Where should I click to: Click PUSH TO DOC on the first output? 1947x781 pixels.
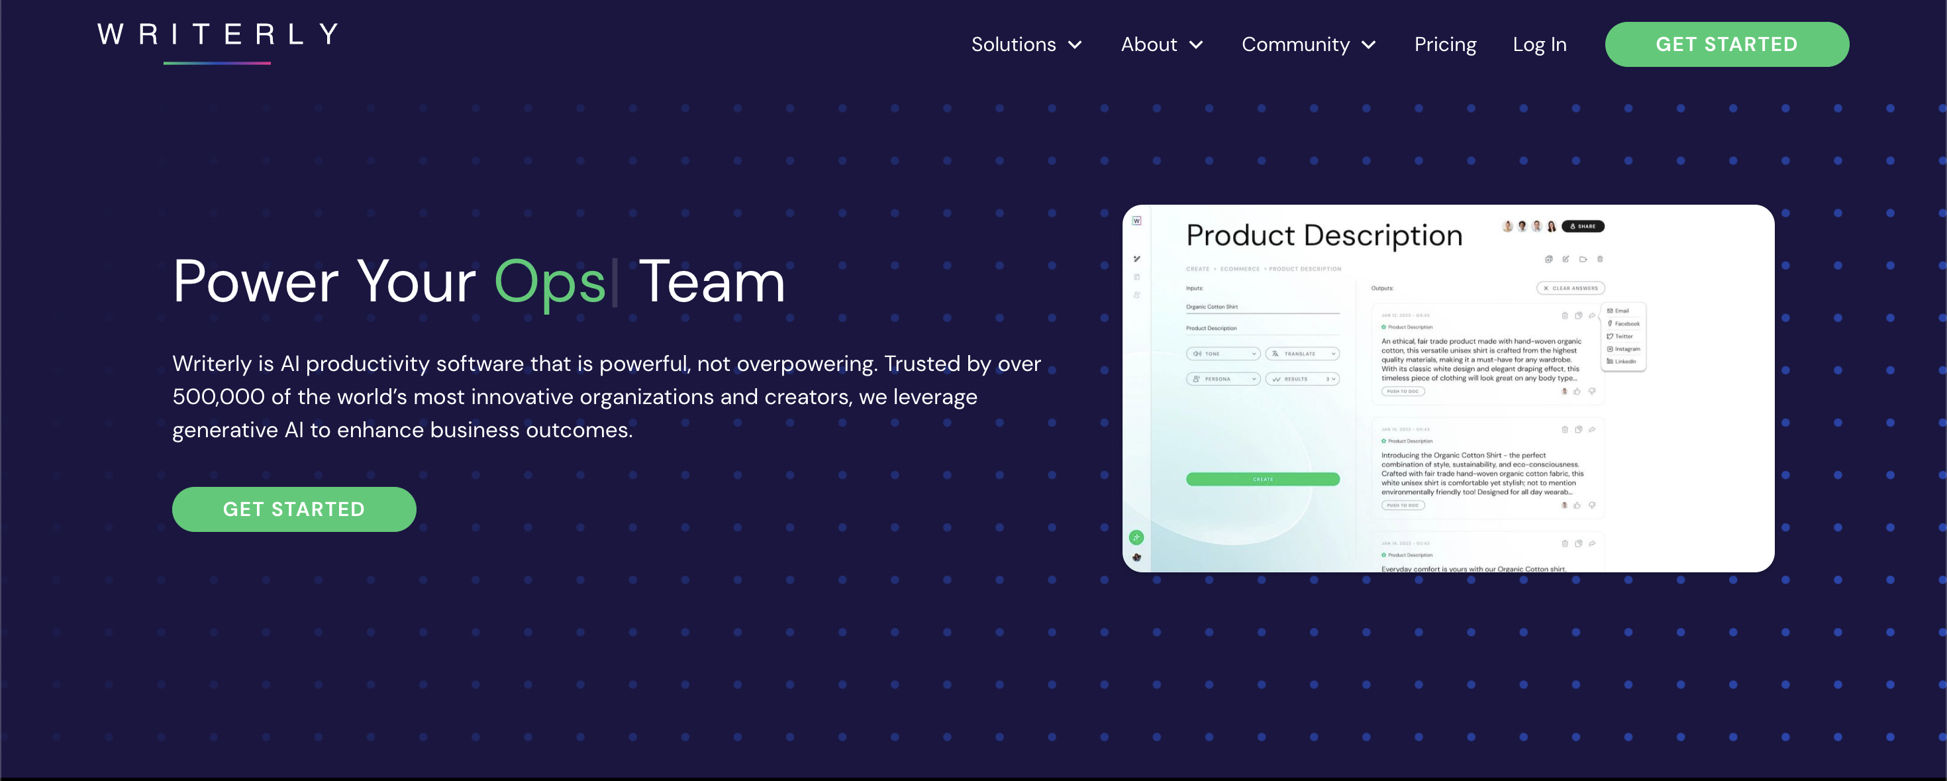1403,391
